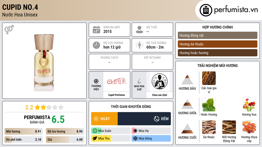Click the perfumer illustration image
This screenshot has height=147, width=262.
[160, 81]
